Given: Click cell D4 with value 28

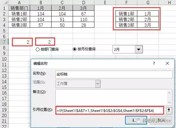Looking at the screenshot, I should click(83, 25).
